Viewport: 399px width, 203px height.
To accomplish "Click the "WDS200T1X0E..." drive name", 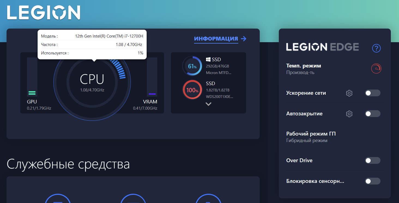I will [220, 97].
